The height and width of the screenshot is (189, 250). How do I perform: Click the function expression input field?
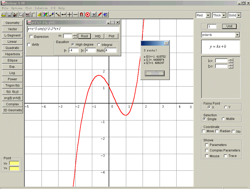pos(73,29)
